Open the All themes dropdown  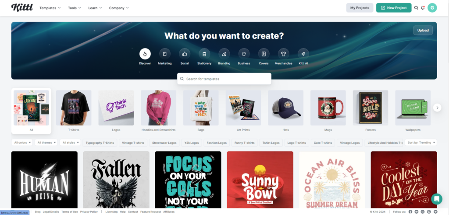46,142
